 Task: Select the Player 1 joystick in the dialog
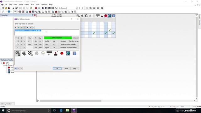56,53
